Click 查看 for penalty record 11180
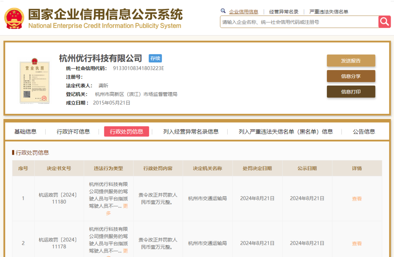Screen dimensions: 394x257 point(357,199)
